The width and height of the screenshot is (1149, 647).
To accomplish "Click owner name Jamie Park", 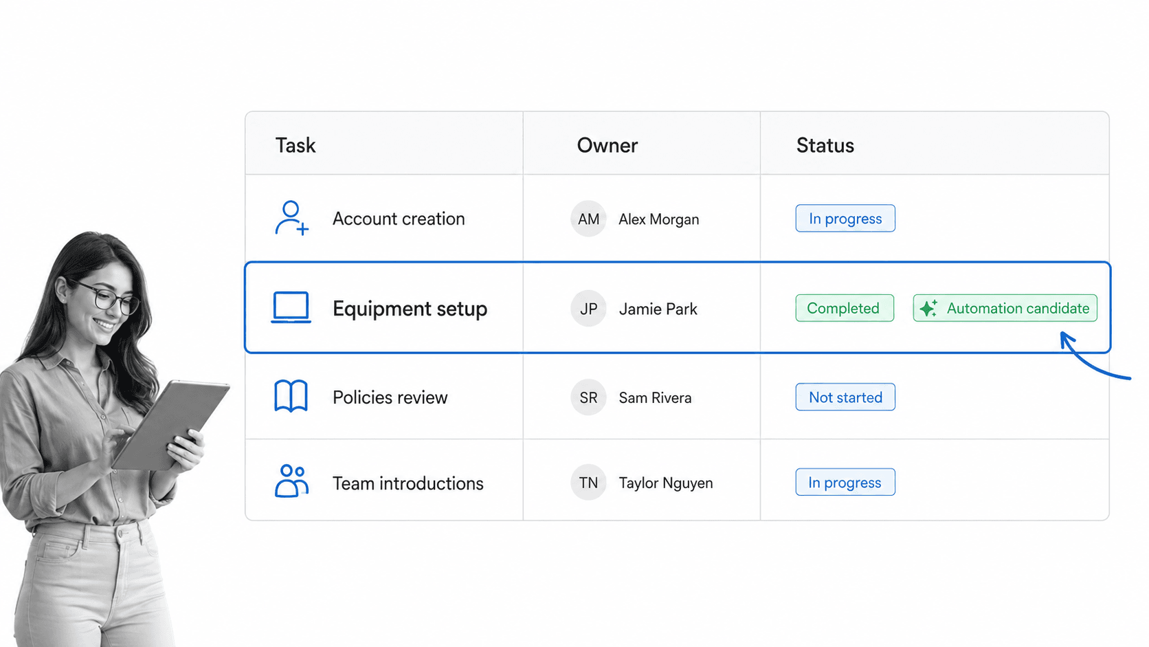I will coord(658,309).
